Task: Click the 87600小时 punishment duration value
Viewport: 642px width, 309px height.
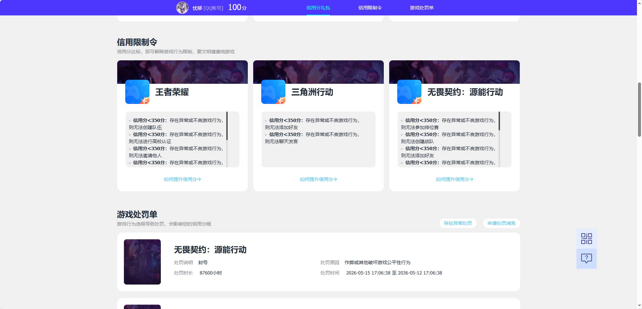Action: click(x=211, y=273)
